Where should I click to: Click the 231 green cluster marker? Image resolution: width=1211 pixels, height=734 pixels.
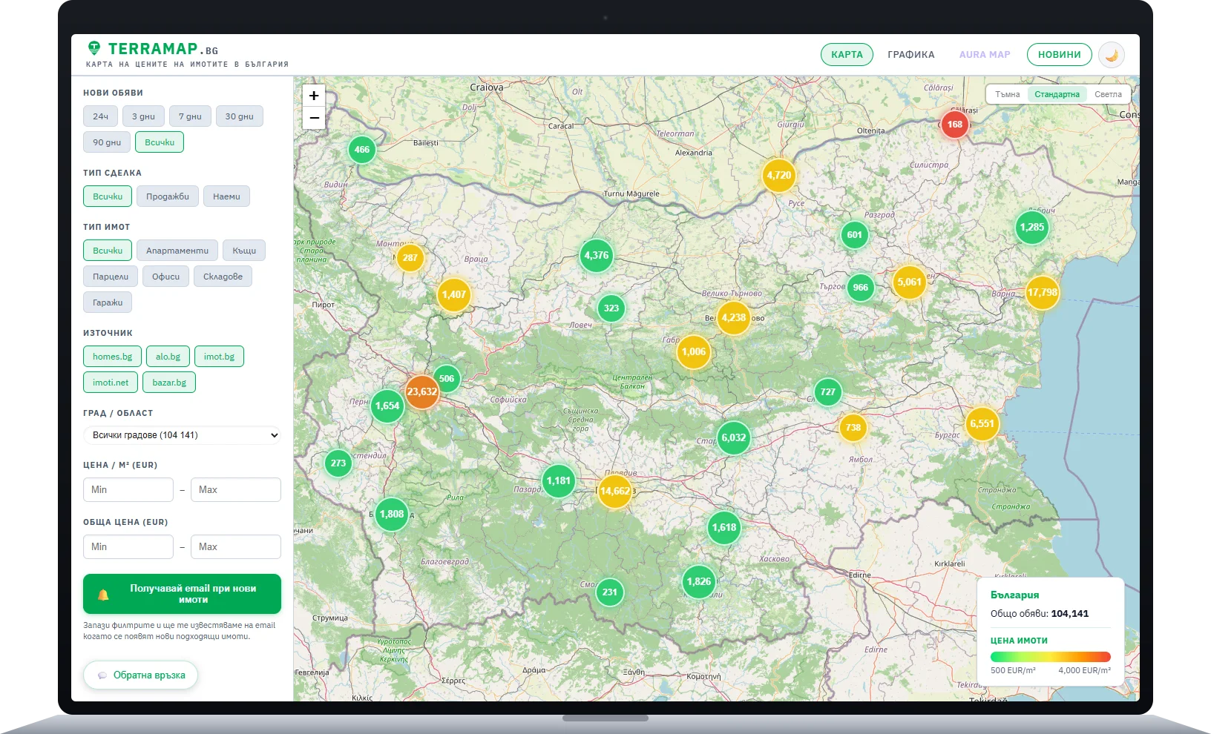[x=610, y=592]
